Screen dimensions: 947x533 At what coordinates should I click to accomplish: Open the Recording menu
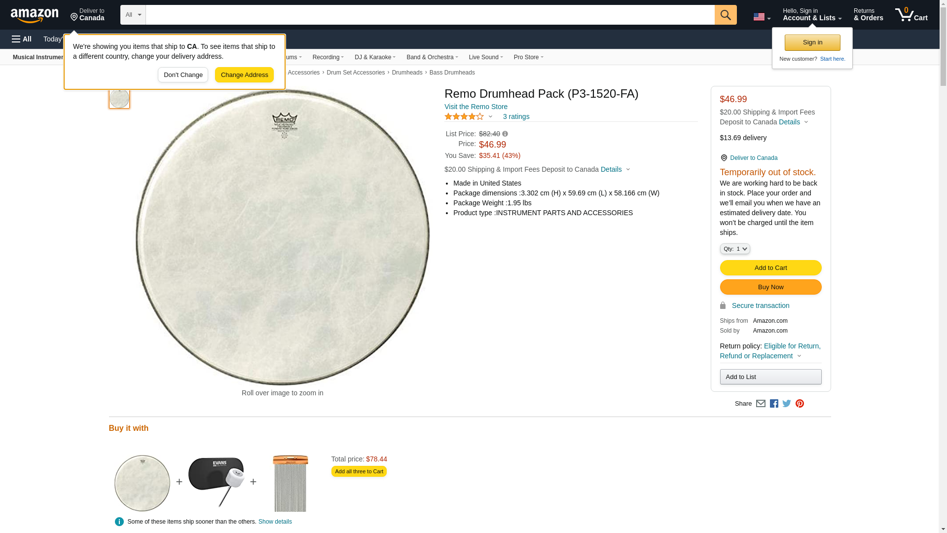(328, 57)
